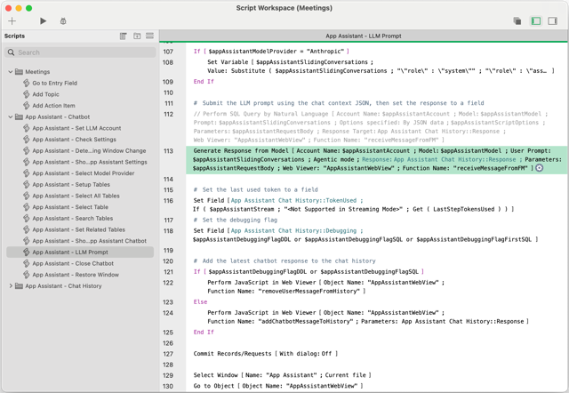Click the stacked windows toolbar icon
The width and height of the screenshot is (569, 393).
[x=517, y=21]
